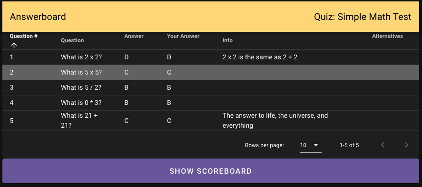Open the rows per page dropdown arrow
422x187 pixels.
tap(316, 145)
